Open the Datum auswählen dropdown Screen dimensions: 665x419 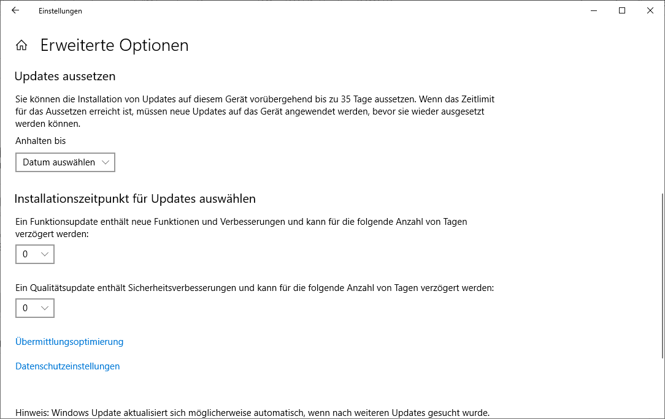(x=65, y=162)
